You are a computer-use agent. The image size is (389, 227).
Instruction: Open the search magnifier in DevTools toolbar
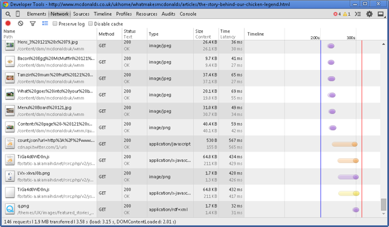click(x=8, y=14)
